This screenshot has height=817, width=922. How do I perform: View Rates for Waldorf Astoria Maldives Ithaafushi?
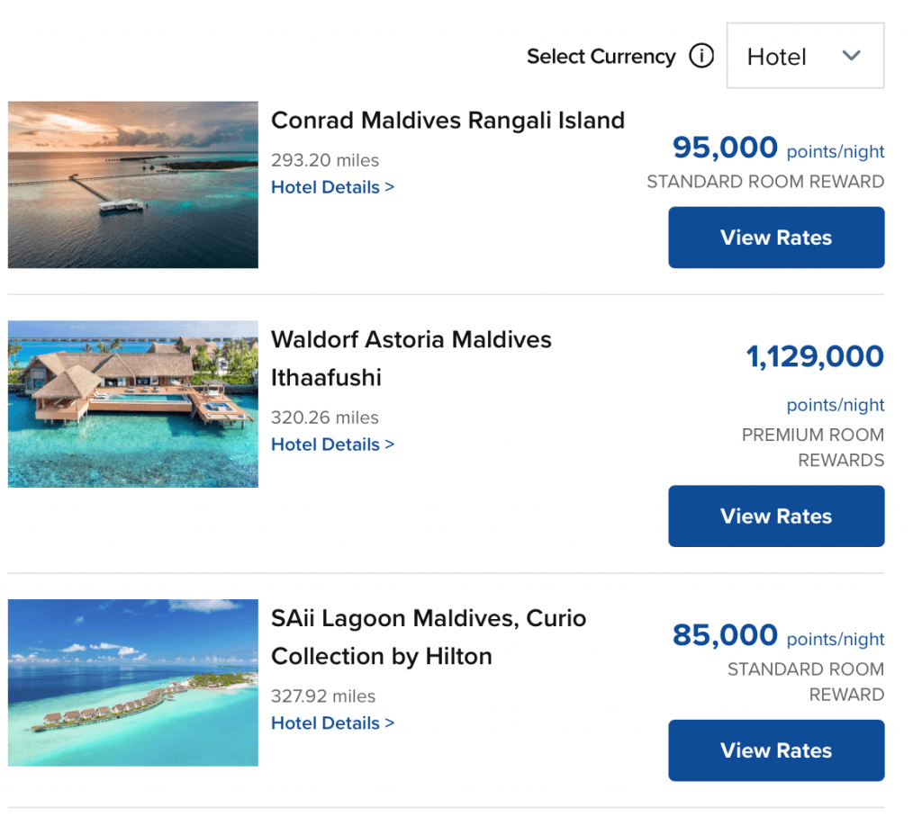coord(775,516)
